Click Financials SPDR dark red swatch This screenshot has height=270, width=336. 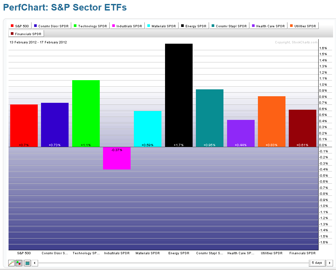click(12, 34)
